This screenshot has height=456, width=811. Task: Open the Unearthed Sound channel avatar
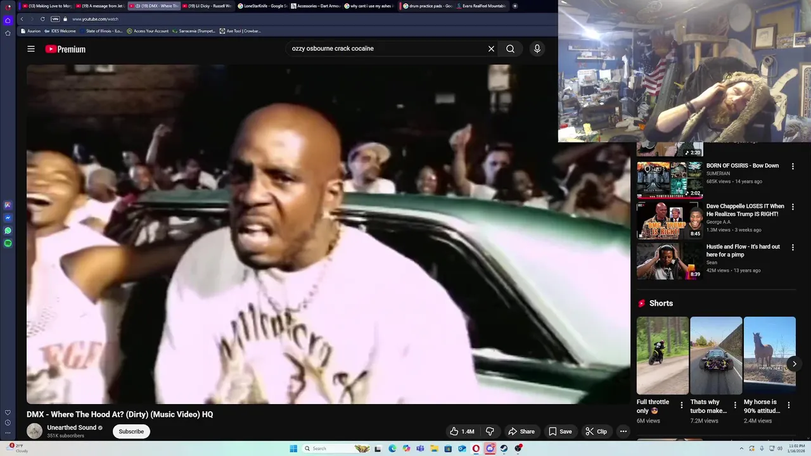34,431
